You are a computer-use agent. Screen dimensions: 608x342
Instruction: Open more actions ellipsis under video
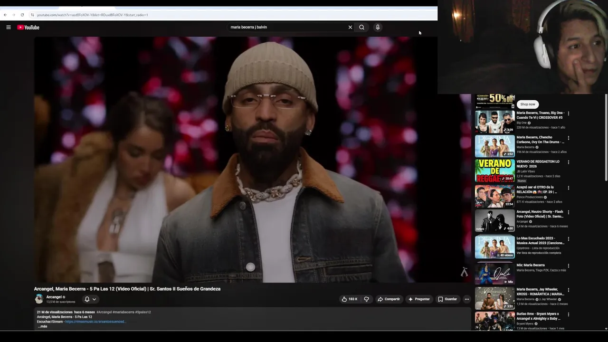pyautogui.click(x=467, y=299)
